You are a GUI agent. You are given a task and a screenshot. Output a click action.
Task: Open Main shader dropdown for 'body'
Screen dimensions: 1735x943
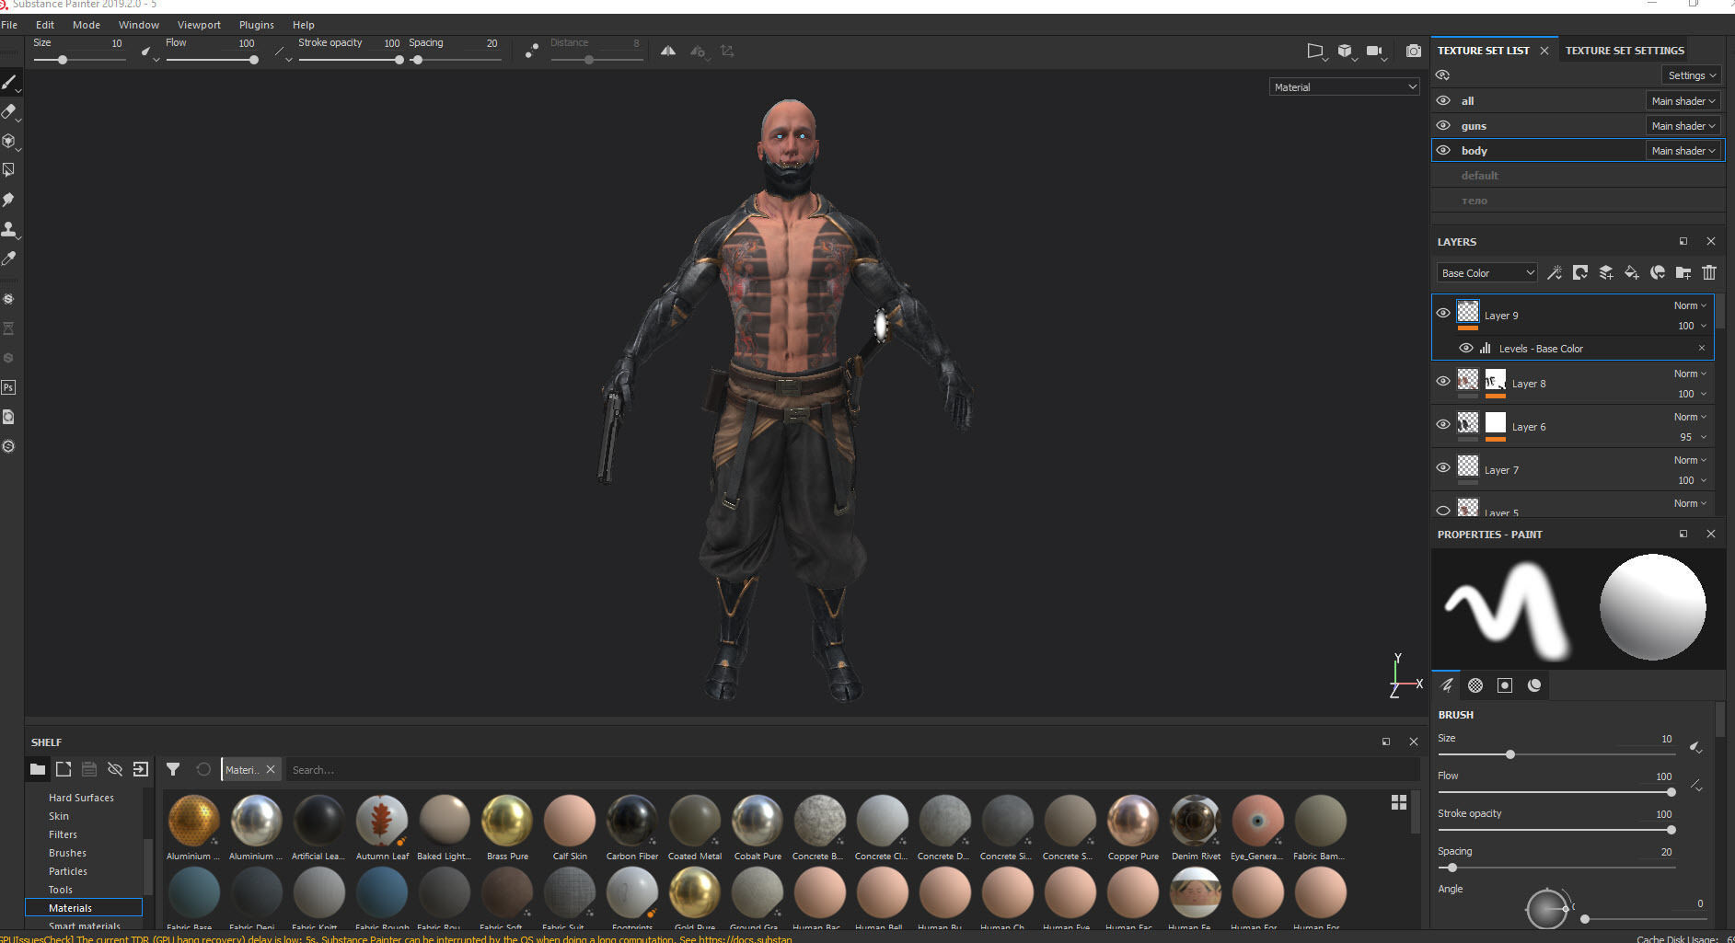pyautogui.click(x=1683, y=151)
